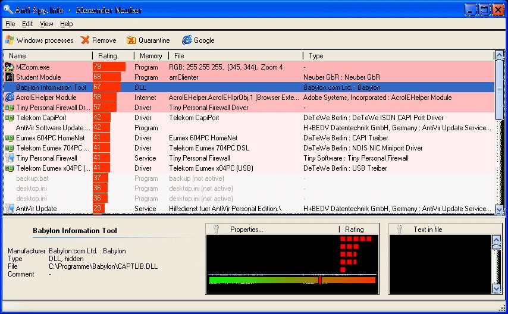Click the DeTeWe Berlin : USB Treiber cell
This screenshot has height=314, width=508.
345,168
